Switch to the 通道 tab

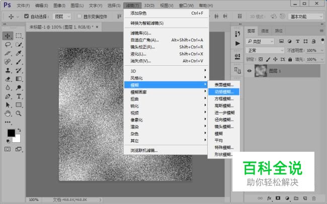[x=265, y=31]
